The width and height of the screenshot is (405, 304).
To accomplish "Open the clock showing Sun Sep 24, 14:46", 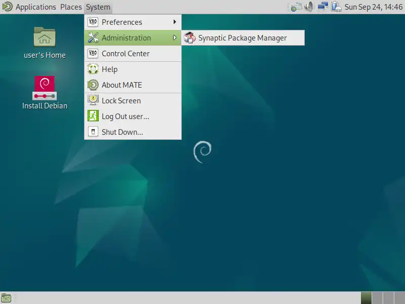I will coord(374,7).
